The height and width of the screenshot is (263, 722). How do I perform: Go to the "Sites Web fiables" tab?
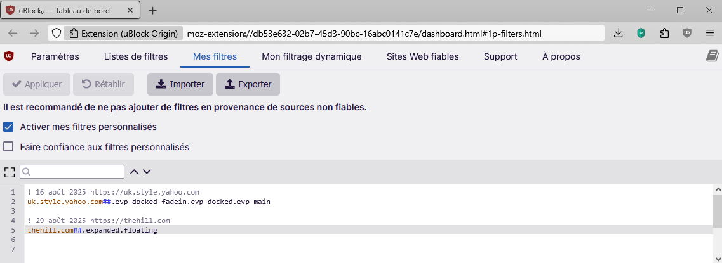point(422,56)
